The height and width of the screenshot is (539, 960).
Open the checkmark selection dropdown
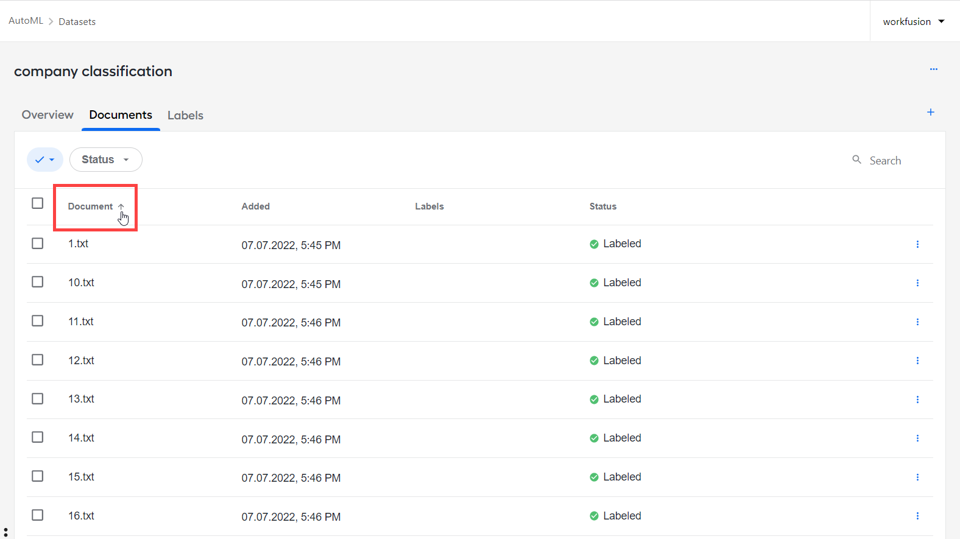45,160
